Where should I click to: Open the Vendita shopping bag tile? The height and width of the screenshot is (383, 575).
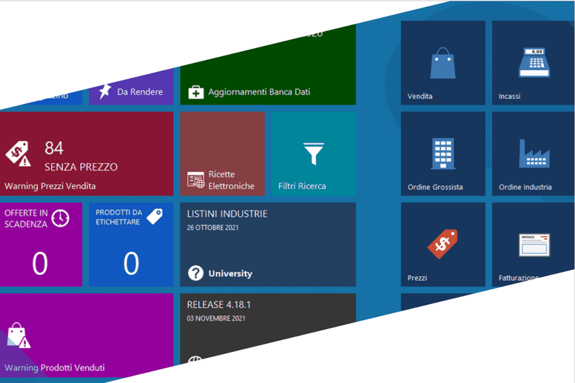coord(443,63)
